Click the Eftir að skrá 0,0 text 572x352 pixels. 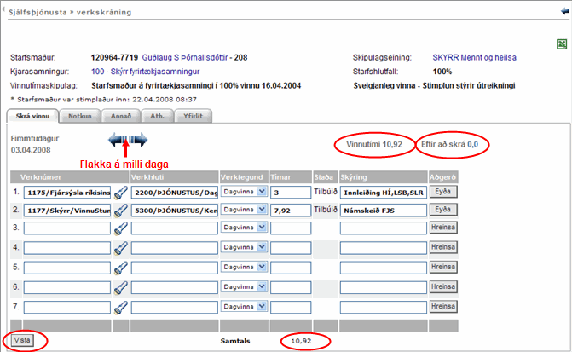coord(450,144)
